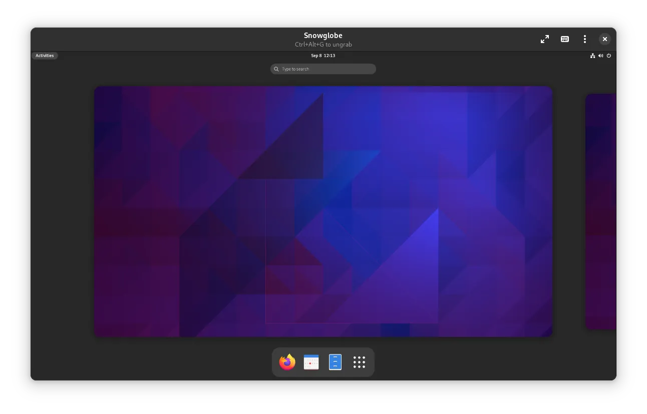Click the wired network status icon
The width and height of the screenshot is (647, 414).
point(592,56)
